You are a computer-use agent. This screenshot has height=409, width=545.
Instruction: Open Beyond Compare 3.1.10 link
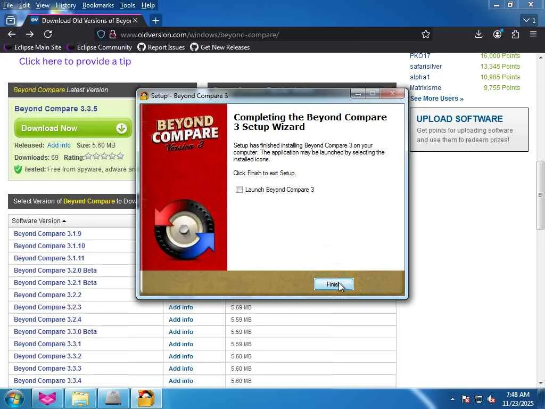tap(49, 246)
